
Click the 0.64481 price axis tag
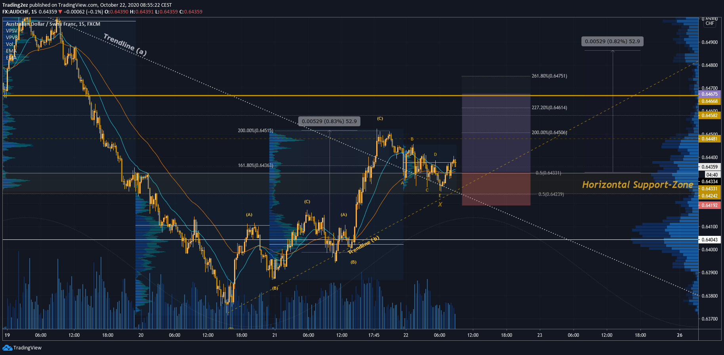pos(709,139)
